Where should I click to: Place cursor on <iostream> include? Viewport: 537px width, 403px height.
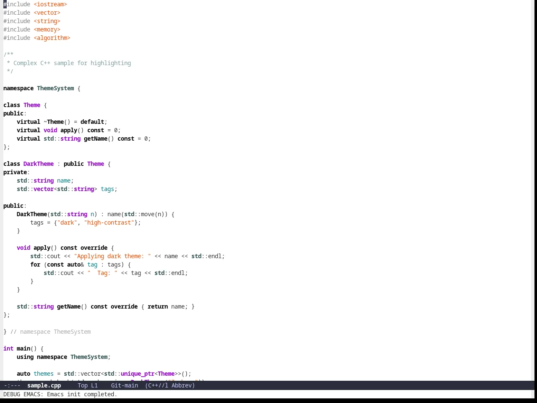point(50,4)
